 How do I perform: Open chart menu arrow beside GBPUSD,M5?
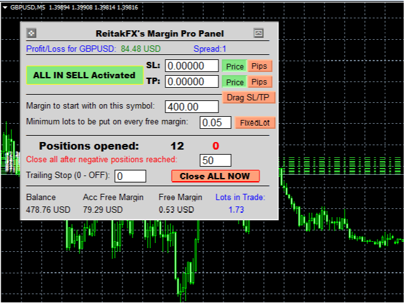pos(4,8)
